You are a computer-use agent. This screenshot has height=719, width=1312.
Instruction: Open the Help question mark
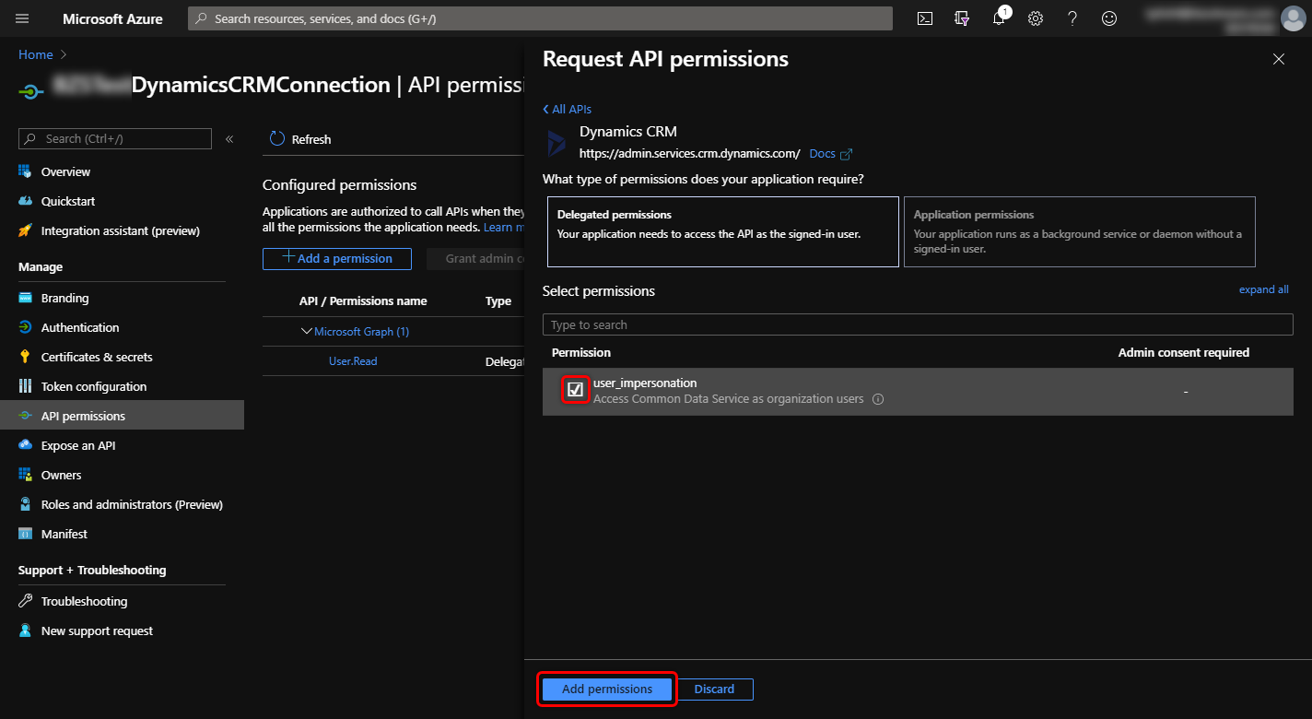click(1072, 18)
